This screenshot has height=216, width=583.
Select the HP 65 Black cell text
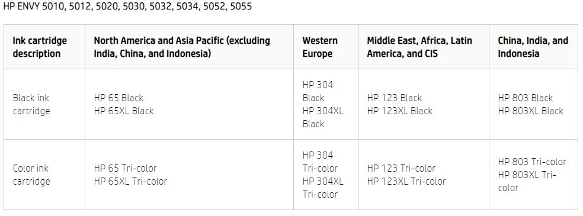pyautogui.click(x=118, y=98)
